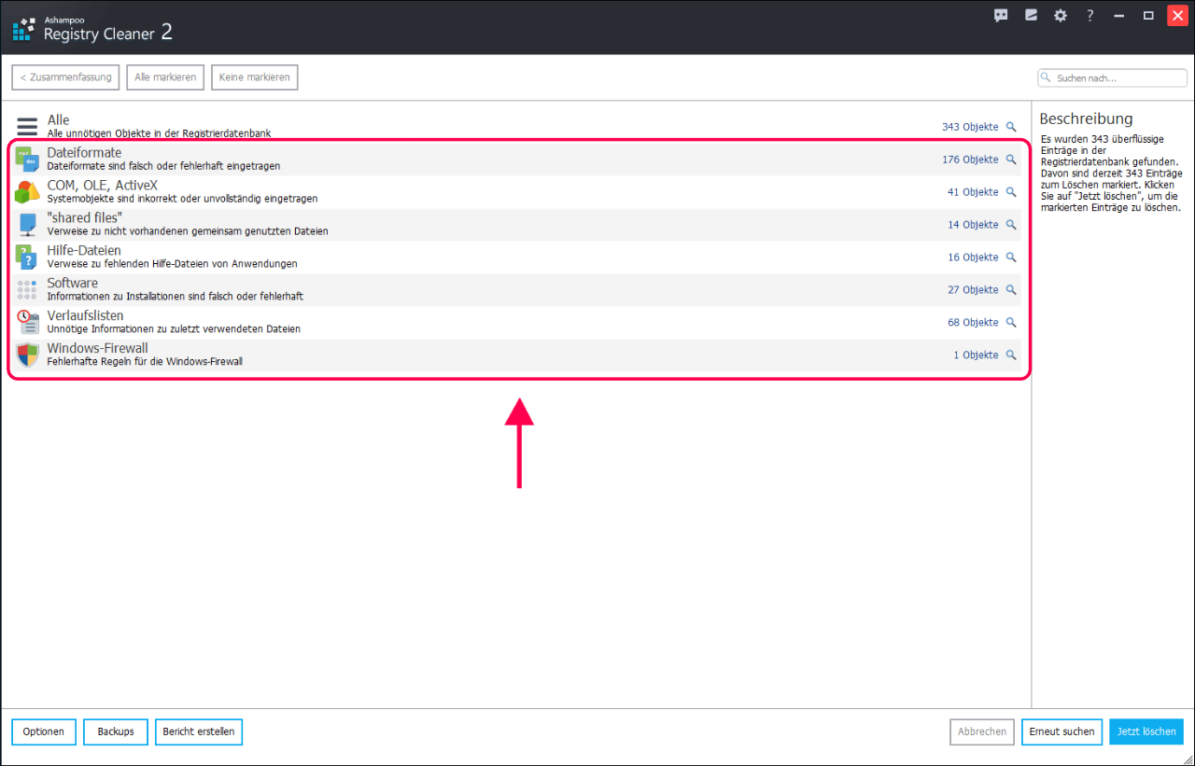The height and width of the screenshot is (766, 1195).
Task: Click the Alle hamburger list icon
Action: [x=27, y=126]
